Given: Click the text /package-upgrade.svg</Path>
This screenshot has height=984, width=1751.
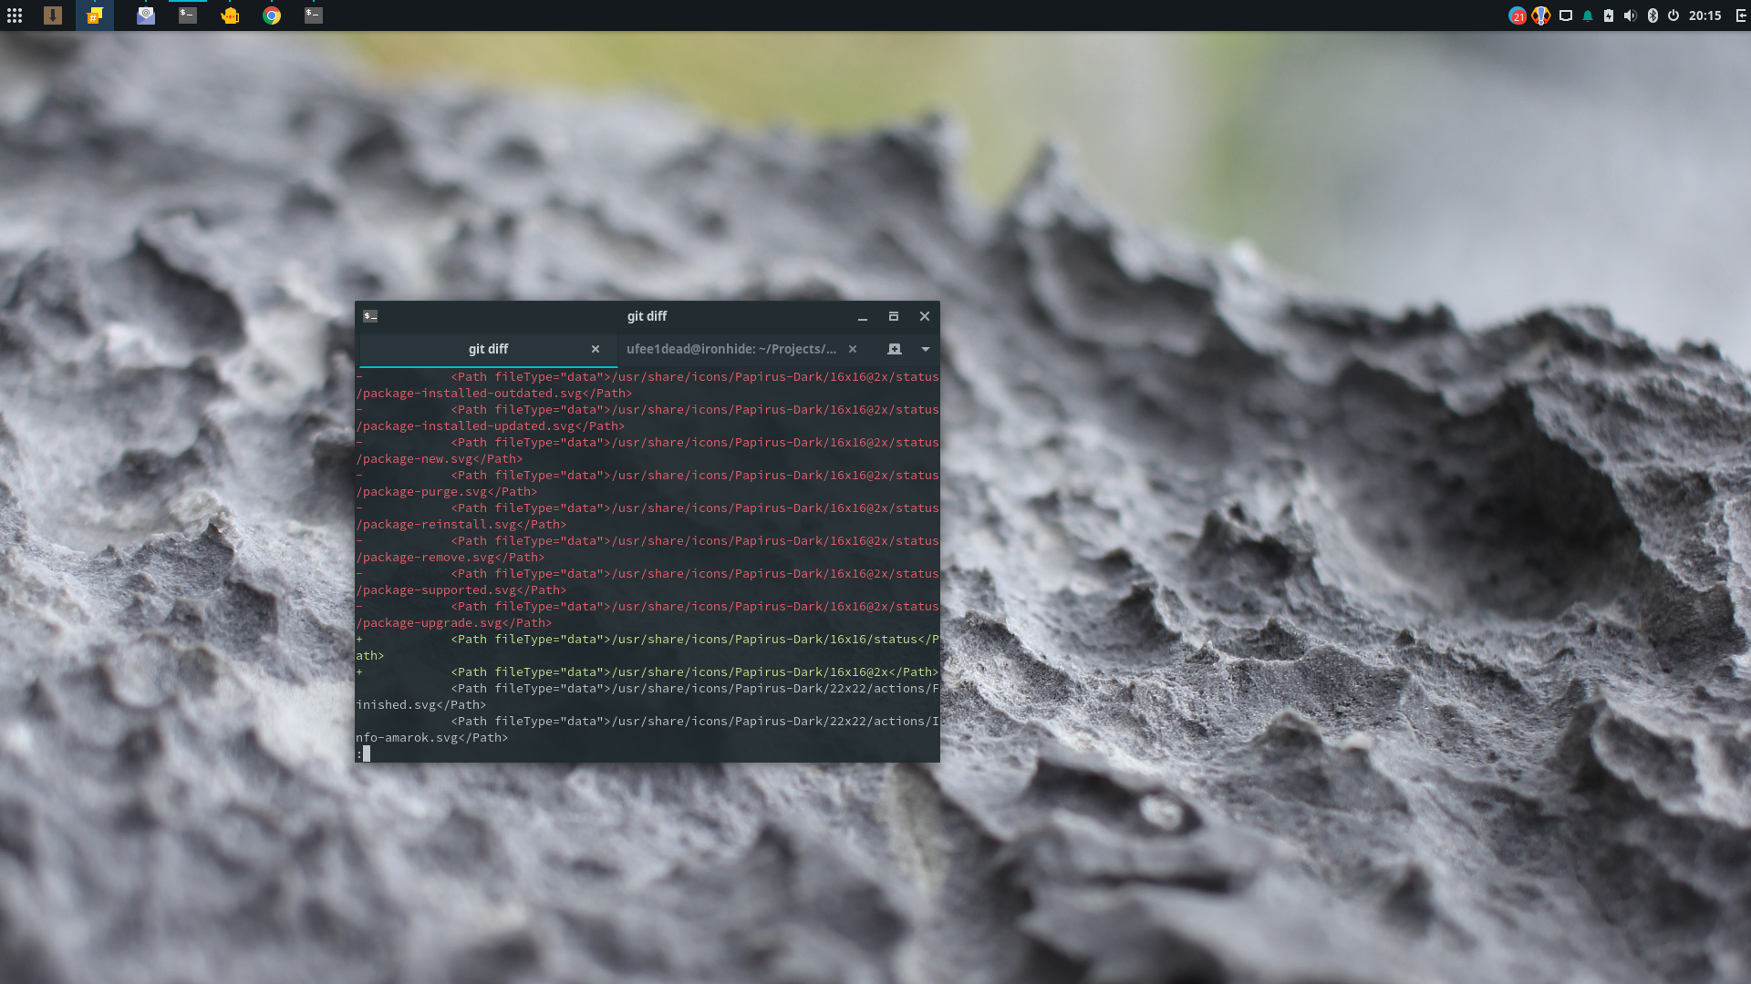Looking at the screenshot, I should pyautogui.click(x=453, y=623).
